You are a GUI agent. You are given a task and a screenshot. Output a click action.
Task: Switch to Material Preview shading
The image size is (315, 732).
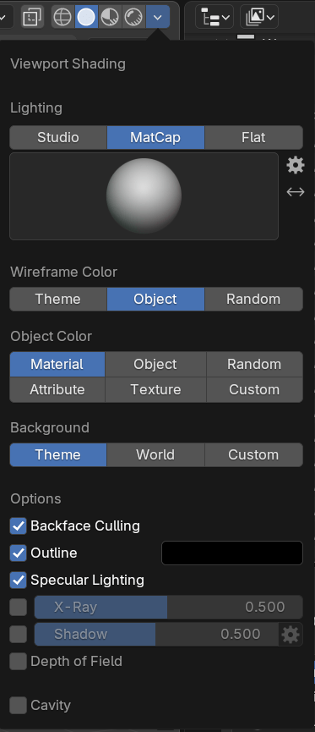coord(111,17)
